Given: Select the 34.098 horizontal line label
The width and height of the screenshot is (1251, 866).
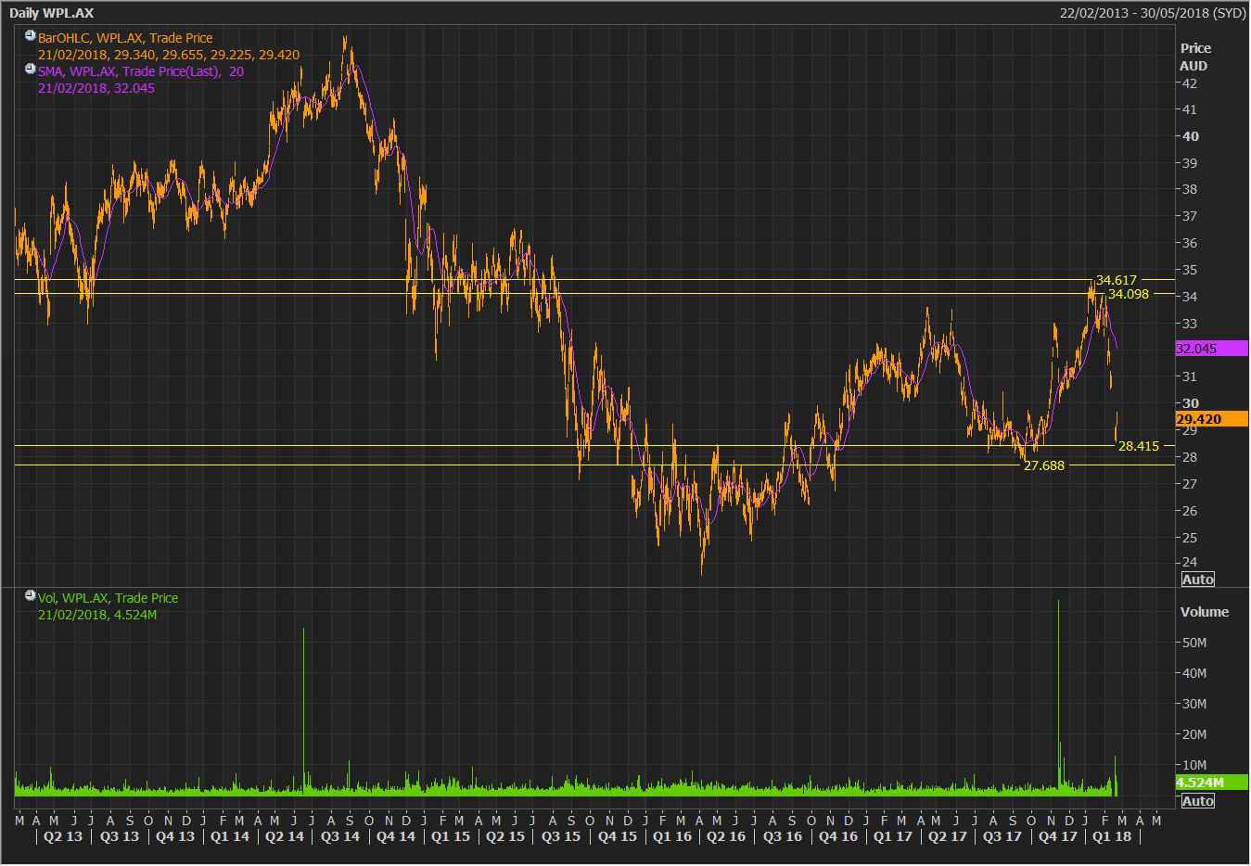Looking at the screenshot, I should click(1128, 294).
